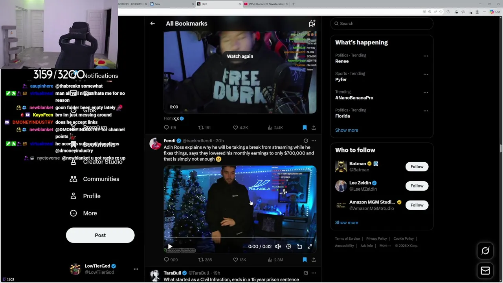Image resolution: width=503 pixels, height=283 pixels.
Task: Show more trends under What's happening
Action: point(347,130)
